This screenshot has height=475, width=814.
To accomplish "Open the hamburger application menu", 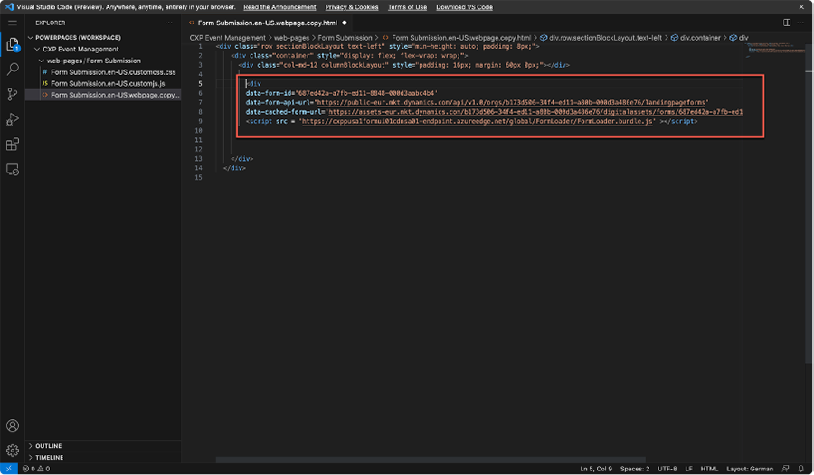I will 13,23.
